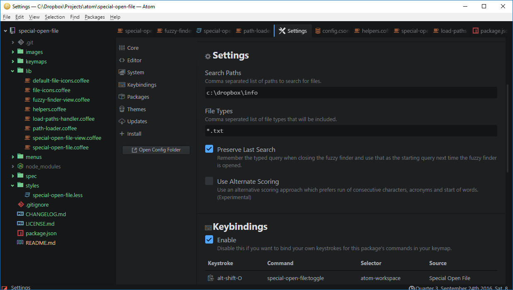Open the Edit menu
Screen dimensions: 513x290
point(20,17)
